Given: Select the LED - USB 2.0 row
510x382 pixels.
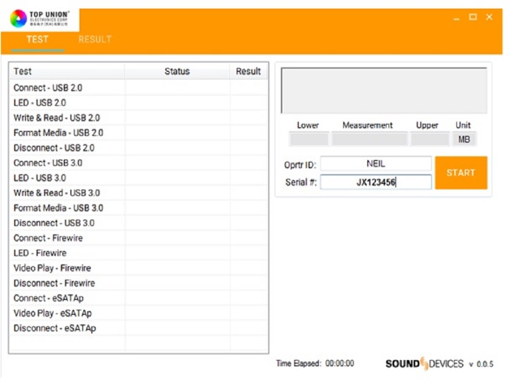Looking at the screenshot, I should (139, 103).
